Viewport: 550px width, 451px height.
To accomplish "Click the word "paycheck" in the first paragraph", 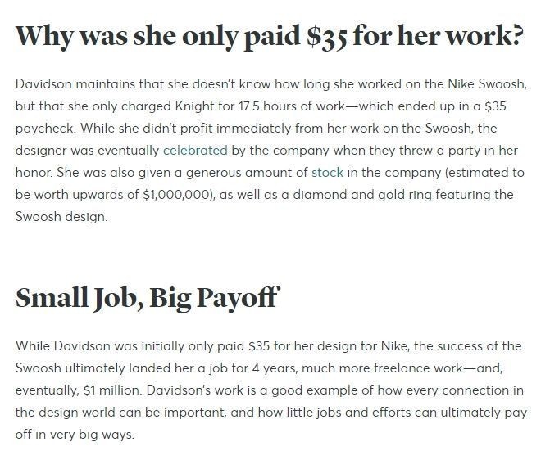I will [43, 129].
